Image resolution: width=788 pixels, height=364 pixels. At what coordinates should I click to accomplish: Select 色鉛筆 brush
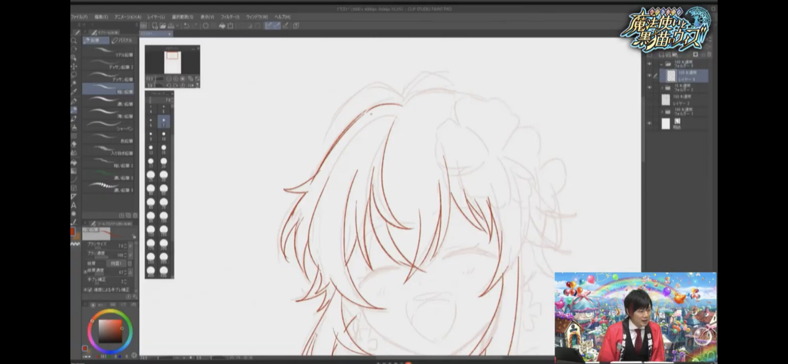click(x=108, y=138)
